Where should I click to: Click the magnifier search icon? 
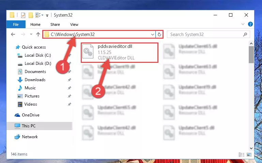pyautogui.click(x=245, y=34)
